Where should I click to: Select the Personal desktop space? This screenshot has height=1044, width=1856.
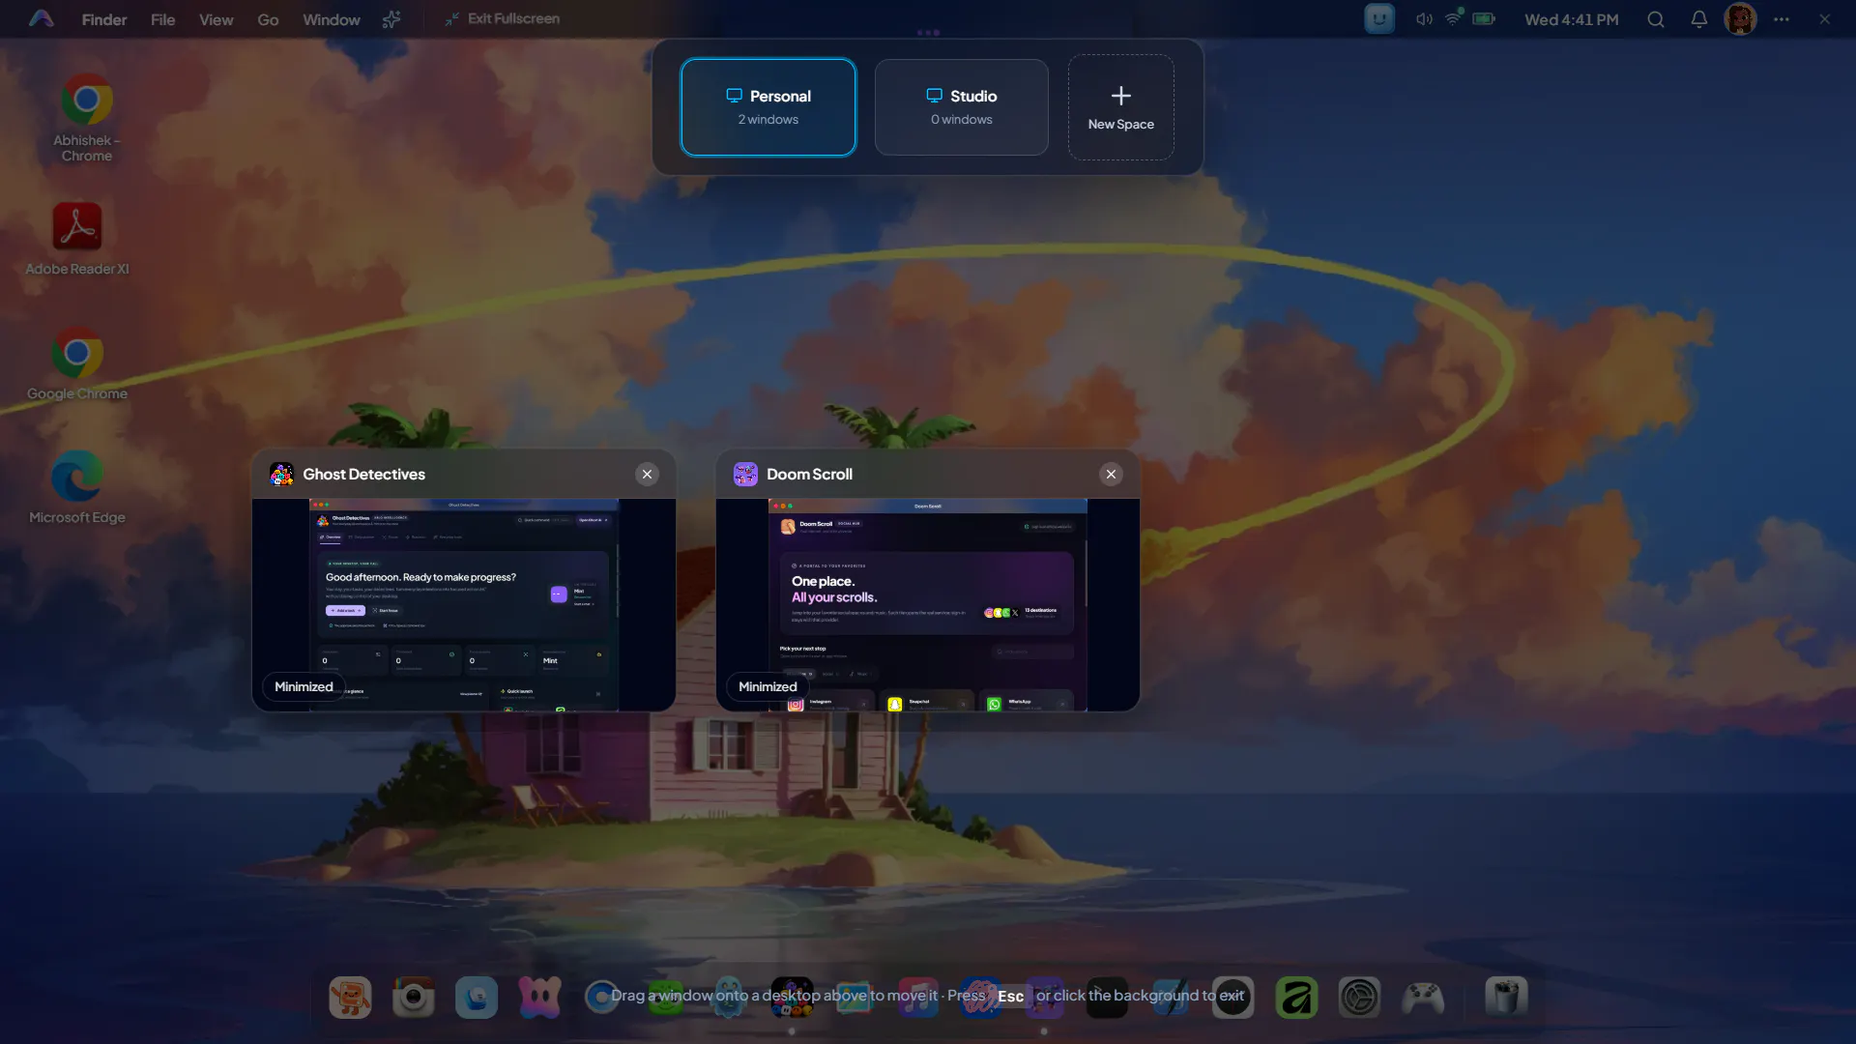pyautogui.click(x=768, y=107)
